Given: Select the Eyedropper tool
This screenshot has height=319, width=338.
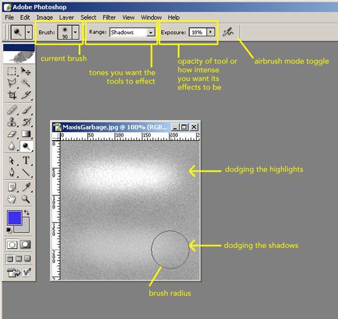Looking at the screenshot, I should pyautogui.click(x=26, y=187).
